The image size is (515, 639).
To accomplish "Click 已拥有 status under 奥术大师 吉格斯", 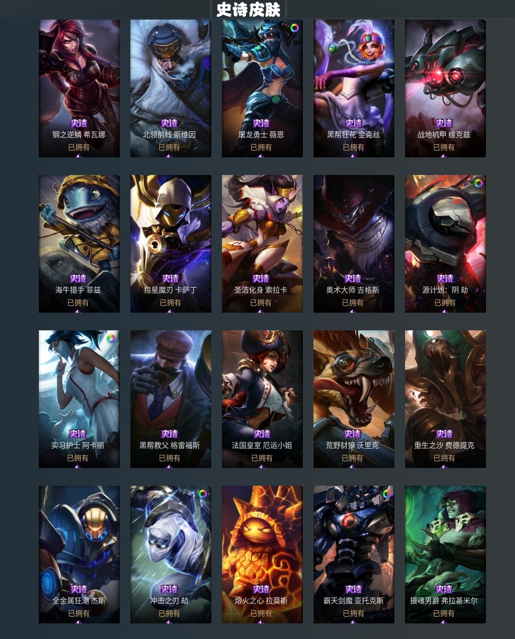I will click(352, 303).
